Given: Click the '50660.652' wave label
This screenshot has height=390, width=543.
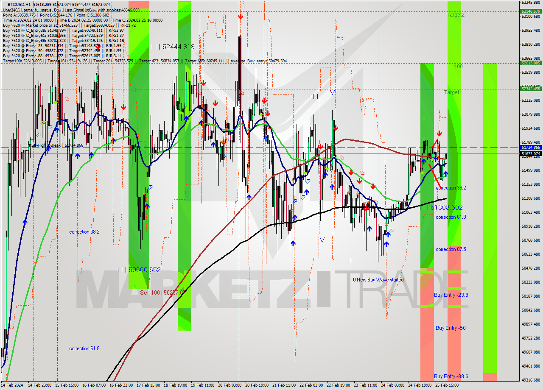Looking at the screenshot, I should pyautogui.click(x=139, y=270).
